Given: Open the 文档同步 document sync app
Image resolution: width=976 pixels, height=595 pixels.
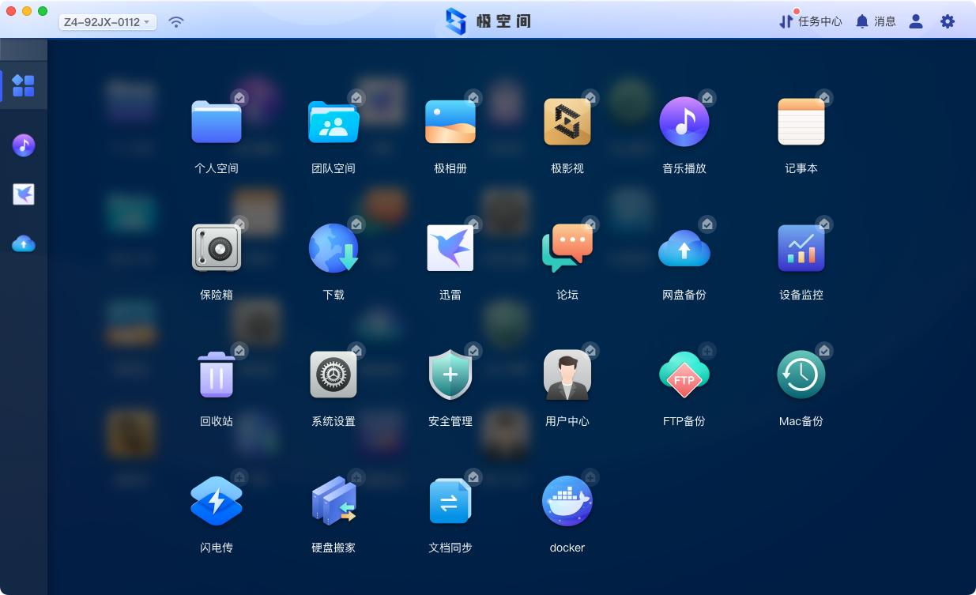Looking at the screenshot, I should (450, 500).
